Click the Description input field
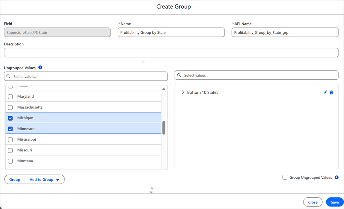This screenshot has width=344, height=209. 171,53
